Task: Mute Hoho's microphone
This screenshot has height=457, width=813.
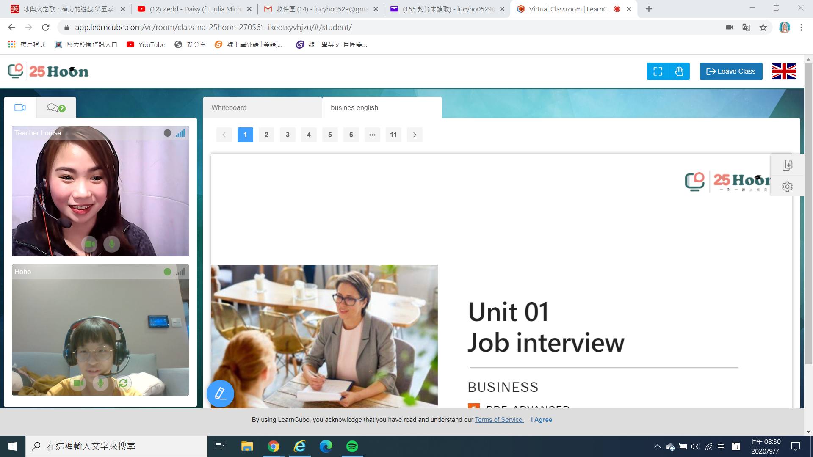Action: 100,383
